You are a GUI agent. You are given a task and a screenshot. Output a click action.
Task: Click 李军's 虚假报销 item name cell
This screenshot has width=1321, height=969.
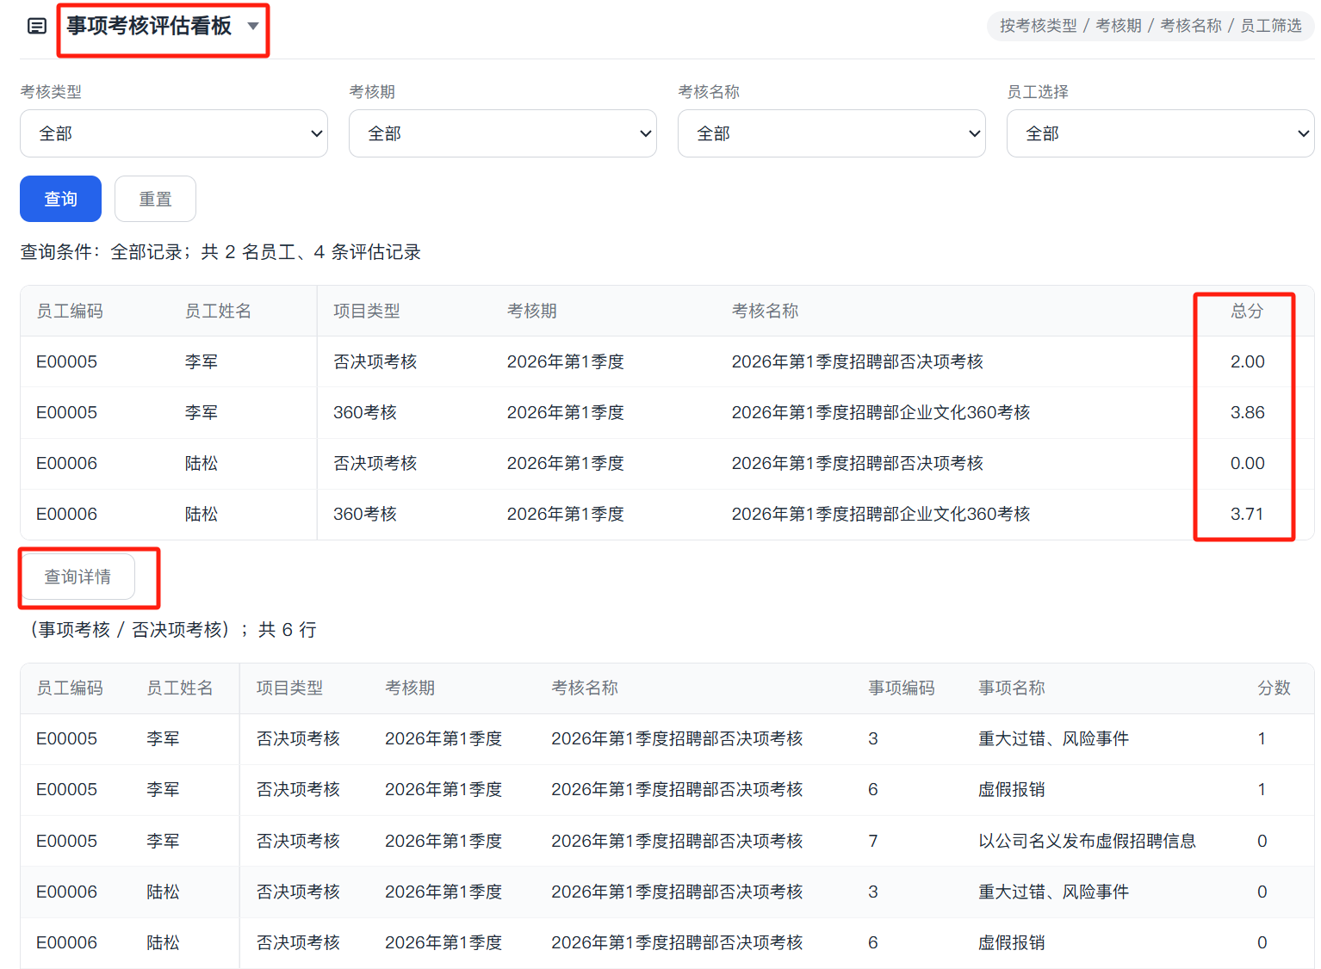(1012, 789)
